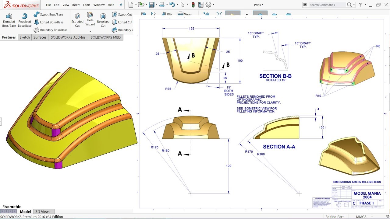Expand the Hole Wizard dropdown arrow
The height and width of the screenshot is (219, 390).
(90, 31)
